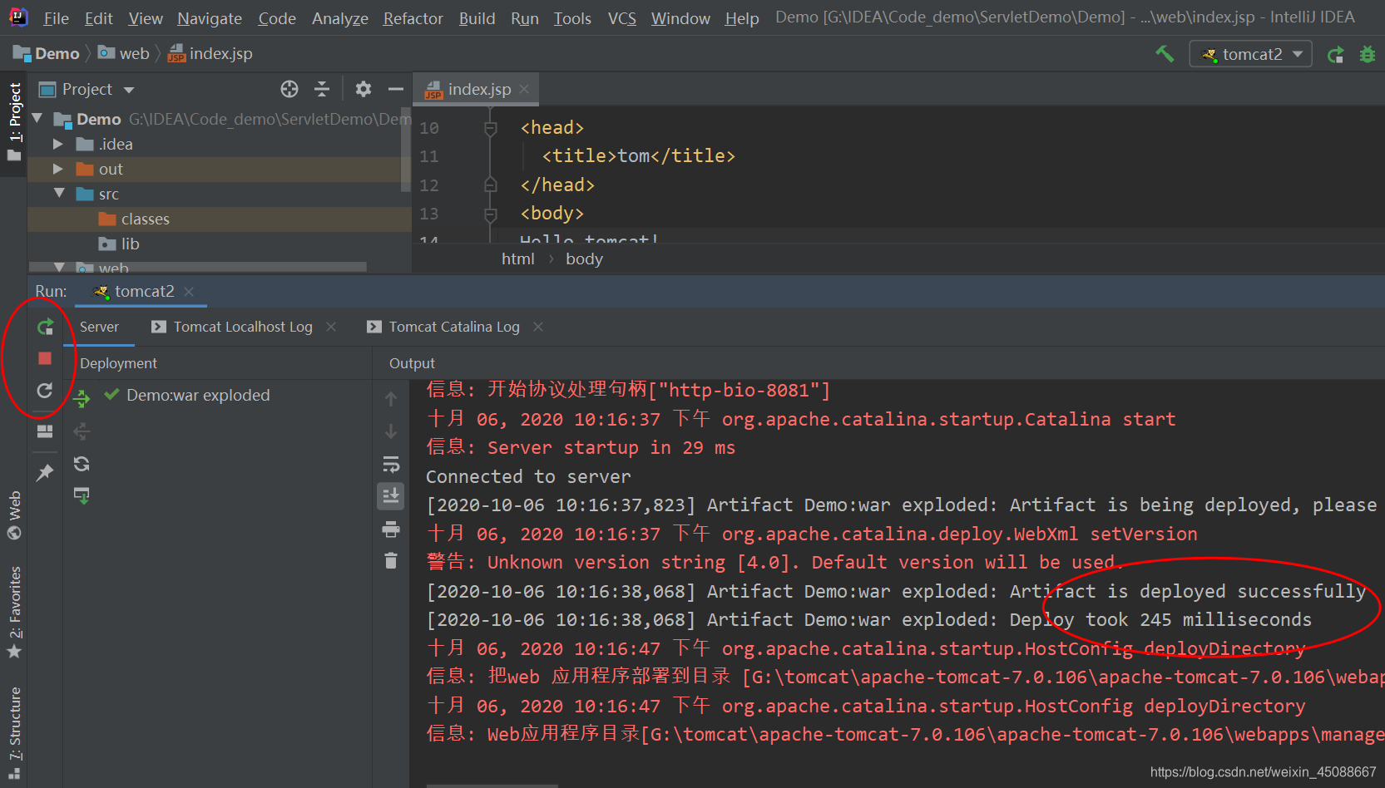Close the tomcat2 run tab
This screenshot has width=1385, height=788.
pos(189,291)
